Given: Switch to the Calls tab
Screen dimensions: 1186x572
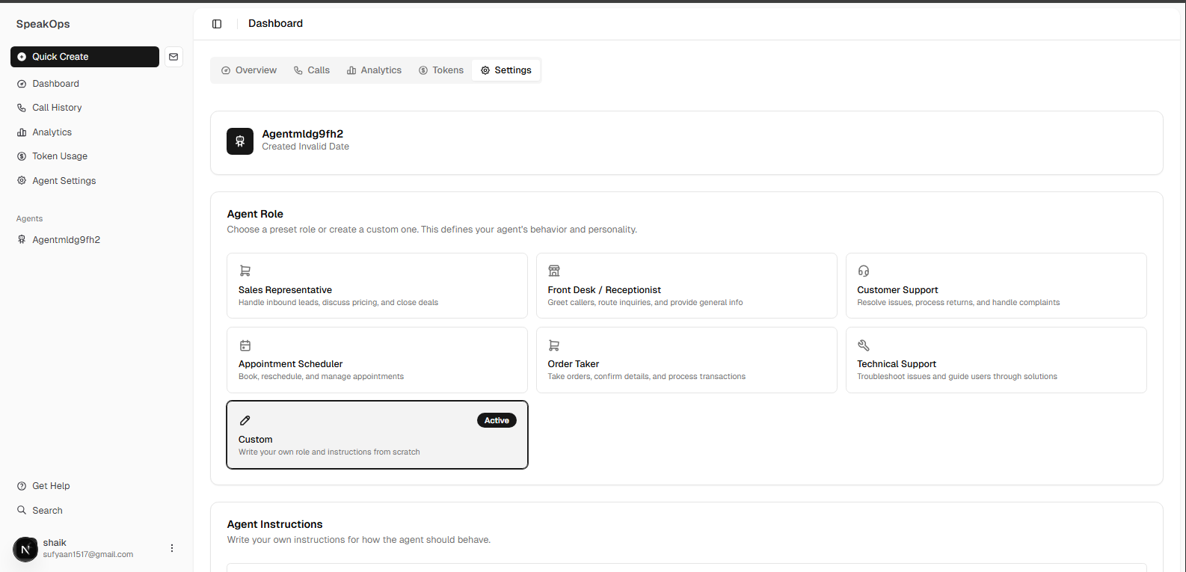Looking at the screenshot, I should pos(312,70).
